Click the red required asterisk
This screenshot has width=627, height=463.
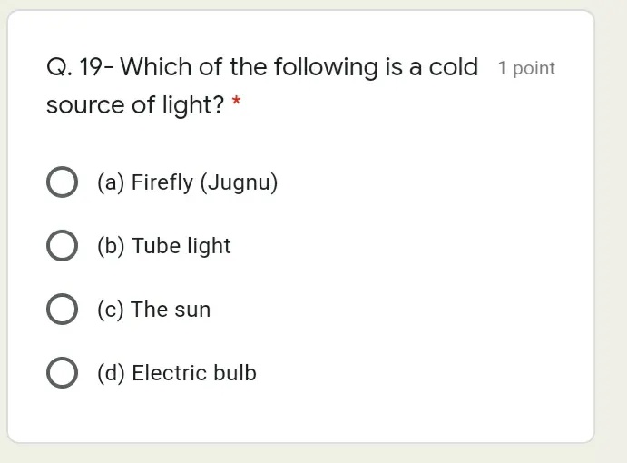236,101
